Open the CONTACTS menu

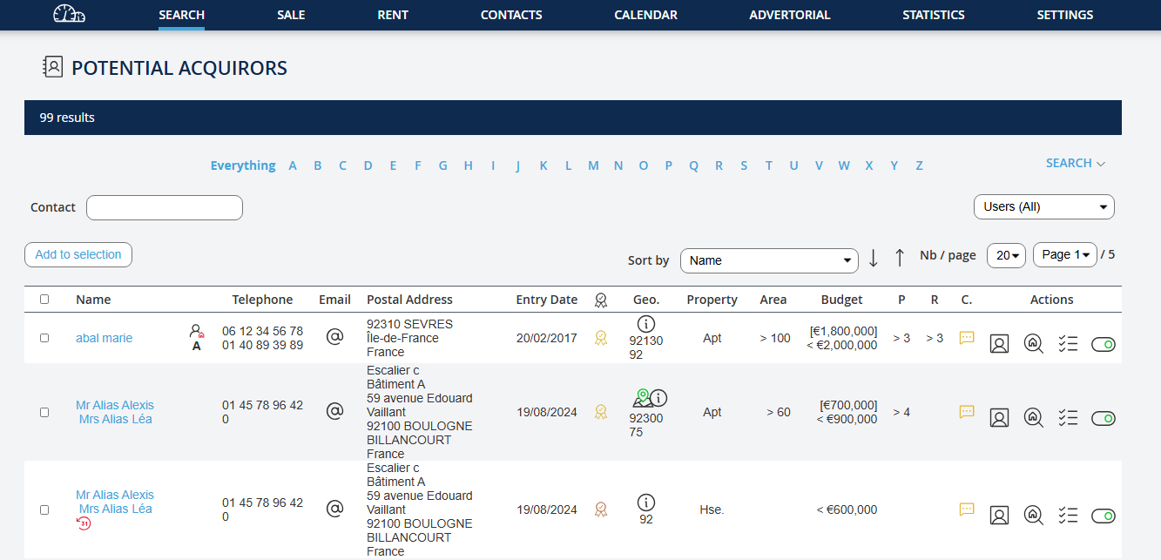511,15
